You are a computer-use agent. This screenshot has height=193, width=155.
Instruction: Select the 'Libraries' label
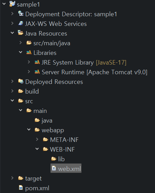tap(45, 53)
